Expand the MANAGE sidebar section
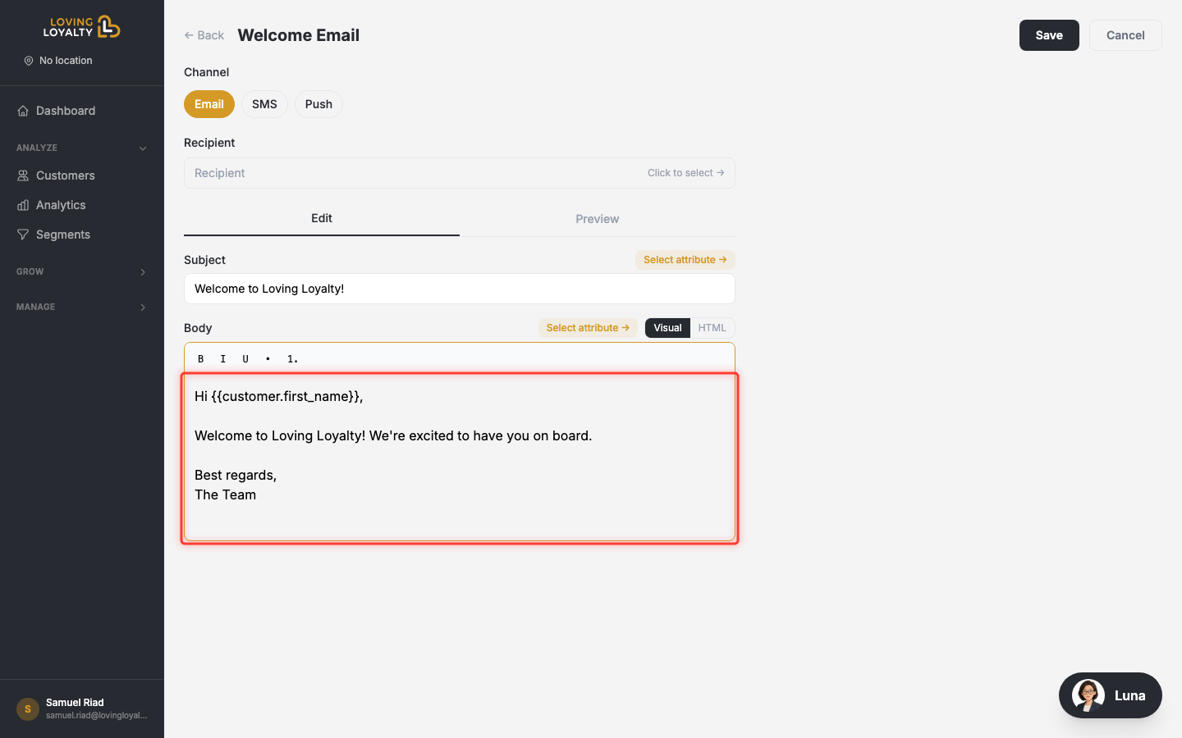Viewport: 1182px width, 738px height. tap(82, 307)
